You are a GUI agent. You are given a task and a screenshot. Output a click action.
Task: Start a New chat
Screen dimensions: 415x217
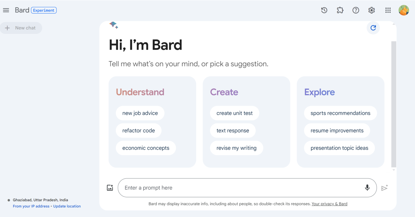pos(21,28)
